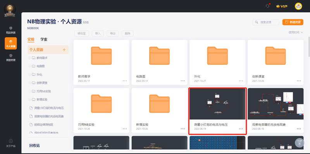The width and height of the screenshot is (310, 154).
Task: Open more options for 测量小灯泡的电流与电压 card
Action: click(241, 129)
